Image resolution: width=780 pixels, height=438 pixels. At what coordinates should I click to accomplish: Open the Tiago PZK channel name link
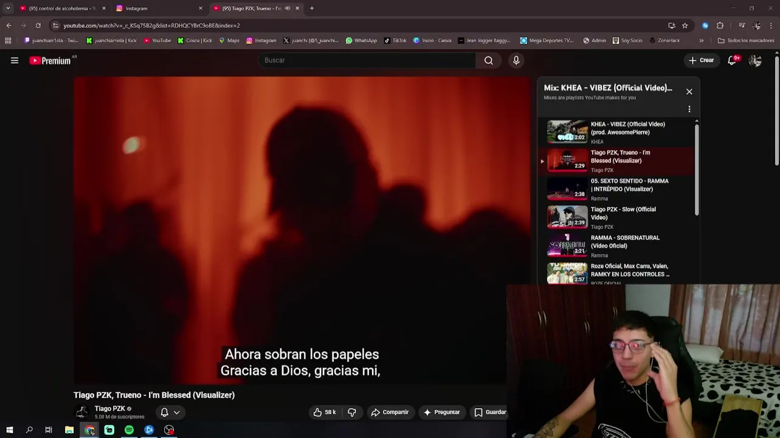(x=109, y=409)
